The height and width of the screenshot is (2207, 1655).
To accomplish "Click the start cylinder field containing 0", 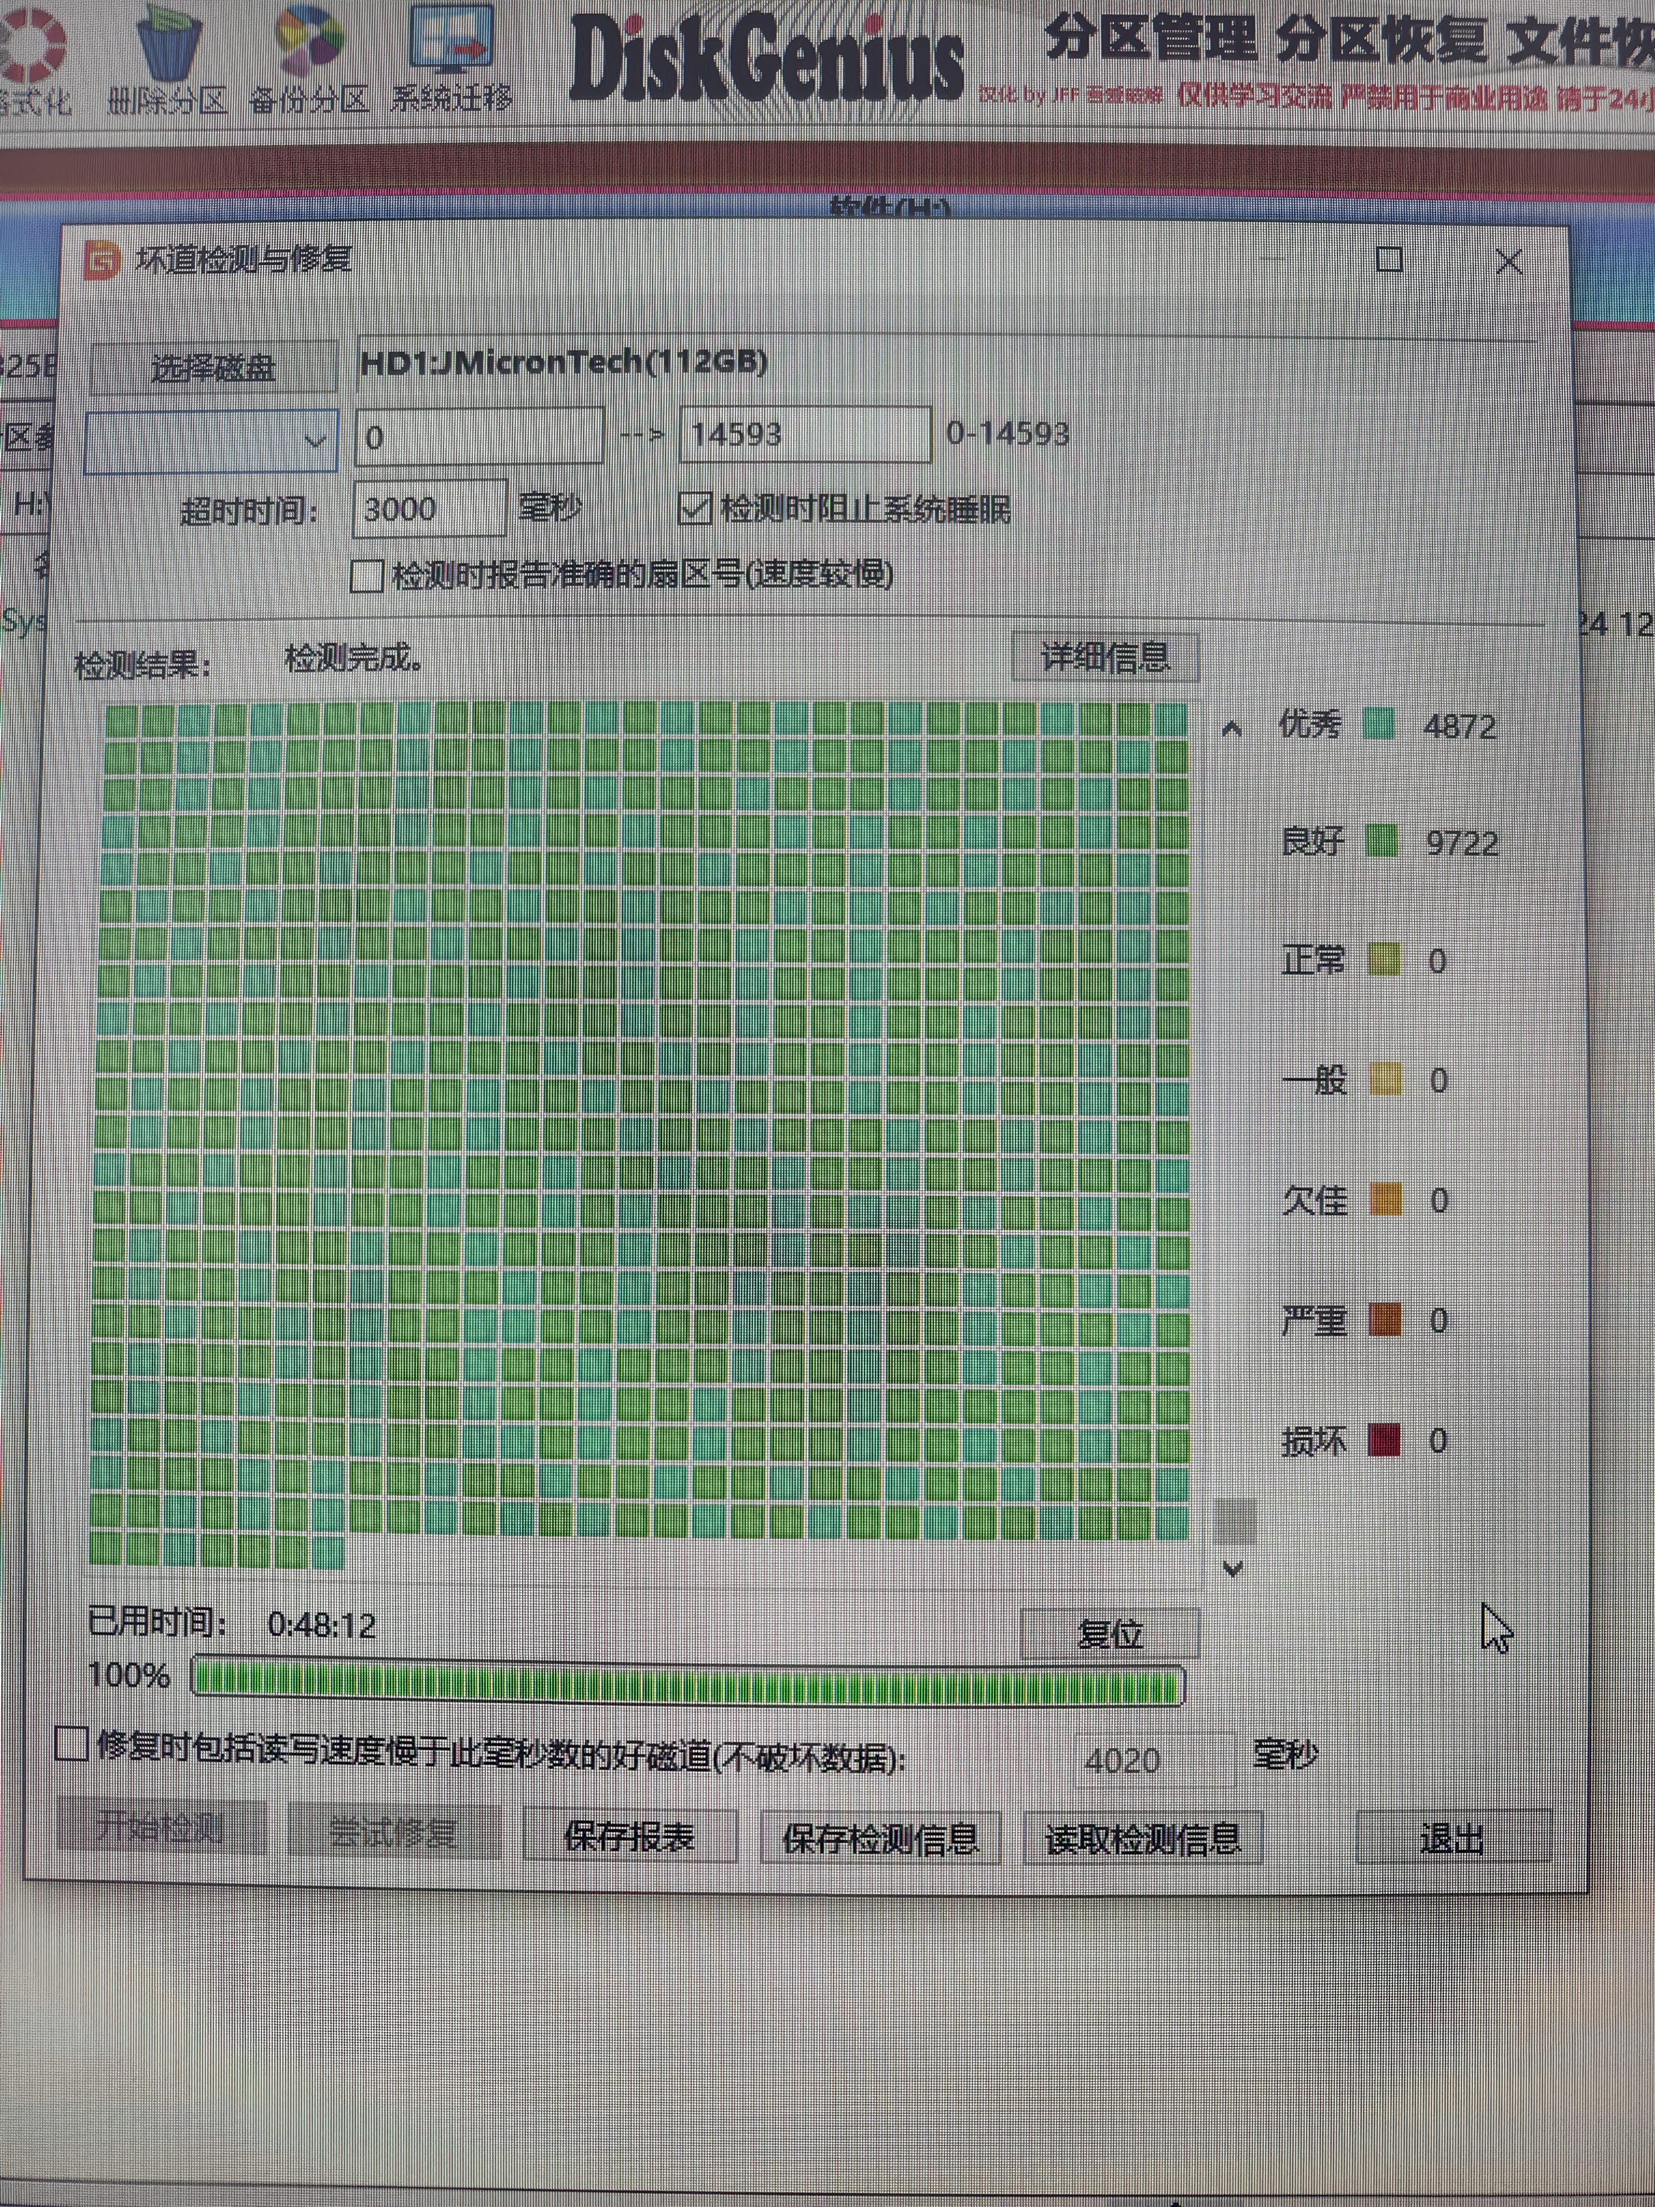I will 480,436.
